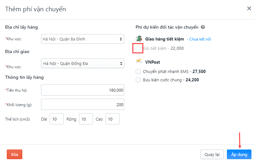
Task: Select the Gói tiết kiệm radio option
Action: (x=138, y=48)
